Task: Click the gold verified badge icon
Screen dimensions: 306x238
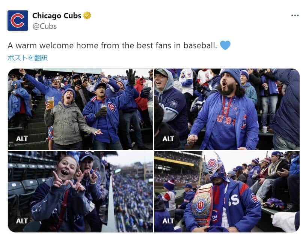Action: coord(87,16)
